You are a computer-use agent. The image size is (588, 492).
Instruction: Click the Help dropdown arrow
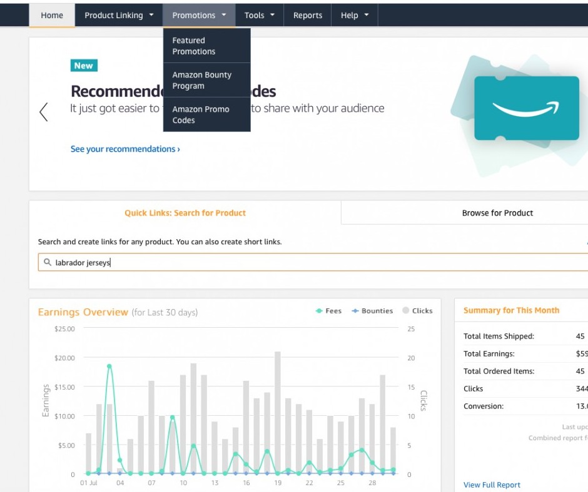[367, 15]
